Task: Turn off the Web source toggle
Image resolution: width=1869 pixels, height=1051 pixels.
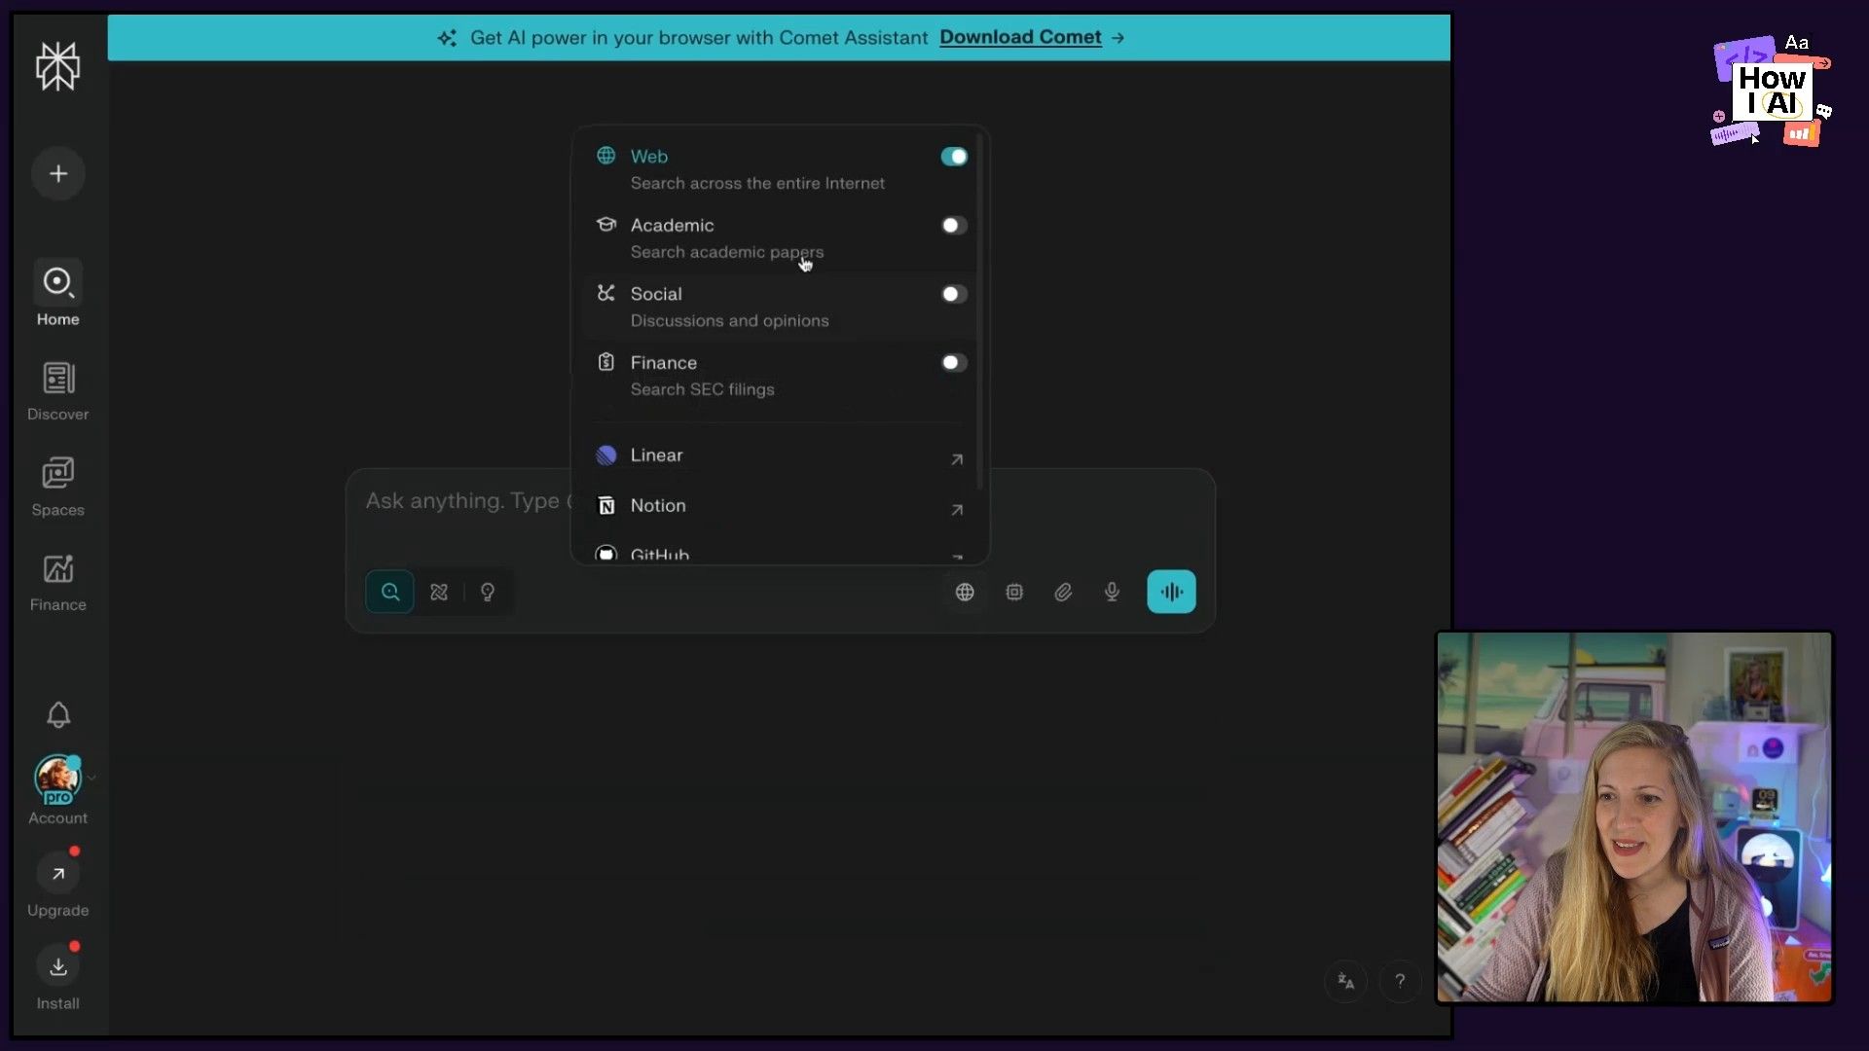Action: (954, 157)
